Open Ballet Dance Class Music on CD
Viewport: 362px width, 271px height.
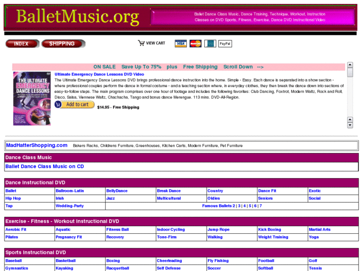pos(44,167)
